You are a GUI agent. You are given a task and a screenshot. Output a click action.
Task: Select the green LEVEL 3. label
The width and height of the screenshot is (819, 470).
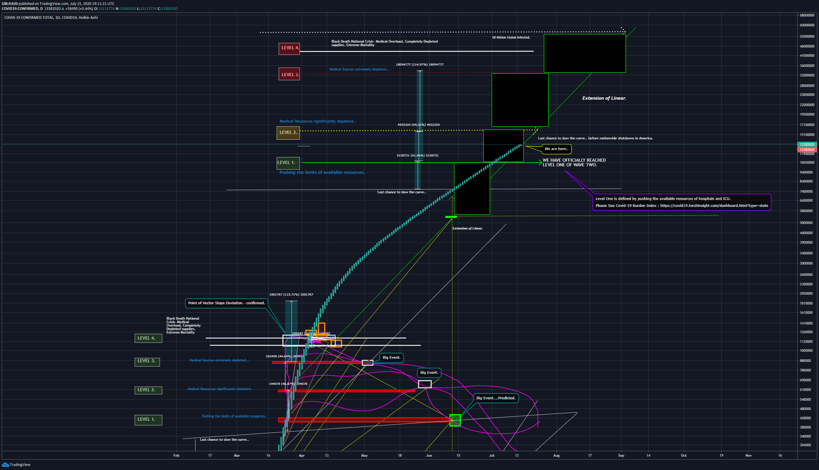coord(147,362)
